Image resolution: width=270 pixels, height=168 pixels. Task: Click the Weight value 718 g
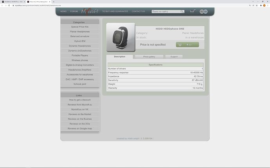[x=200, y=84]
